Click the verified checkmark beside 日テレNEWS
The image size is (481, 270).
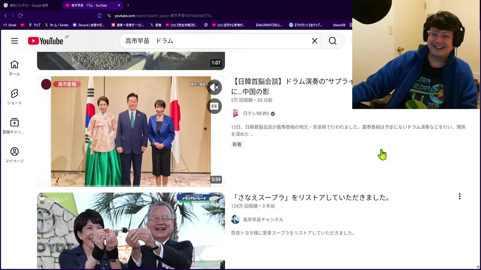pos(273,114)
